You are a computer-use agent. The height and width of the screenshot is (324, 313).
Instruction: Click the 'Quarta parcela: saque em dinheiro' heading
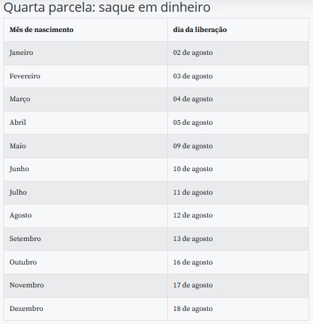pyautogui.click(x=107, y=7)
